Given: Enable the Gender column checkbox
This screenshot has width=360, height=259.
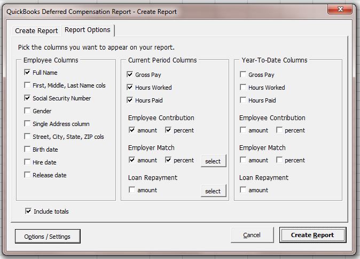Looking at the screenshot, I should [27, 111].
